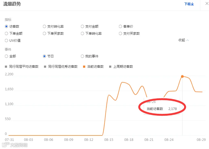The image size is (209, 149).
Task: Click the 下载 download link
Action: (x=189, y=4)
